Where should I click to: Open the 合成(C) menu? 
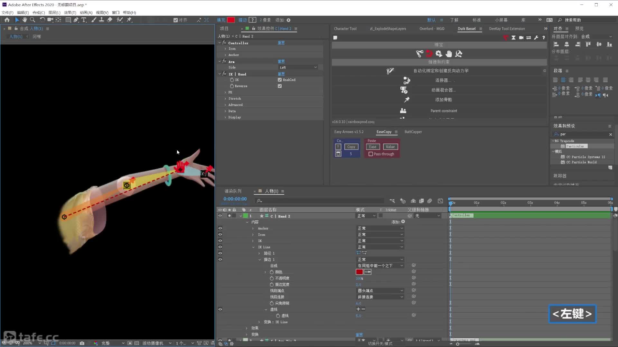point(39,13)
